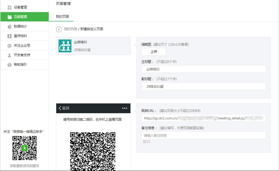279x171 pixels.
Task: Open 开发者支持 menu item
Action: [x=24, y=55]
